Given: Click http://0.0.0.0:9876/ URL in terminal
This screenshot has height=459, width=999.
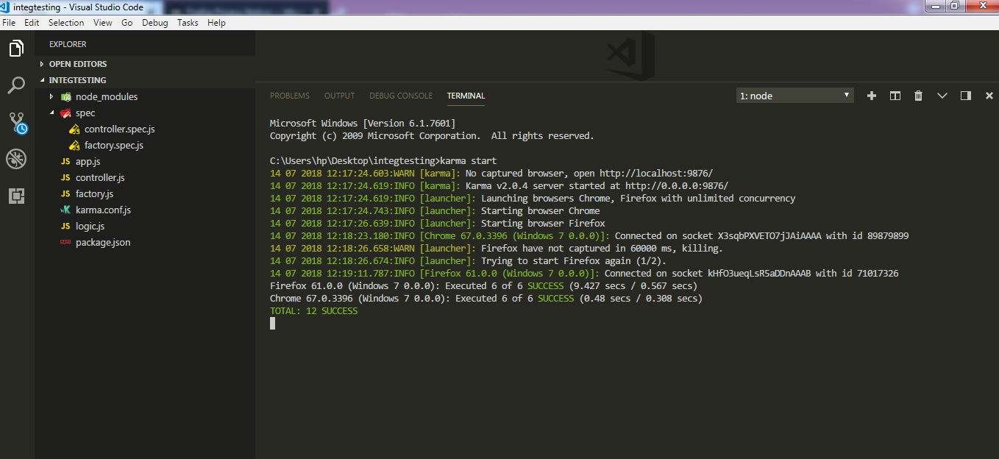Looking at the screenshot, I should (x=677, y=185).
